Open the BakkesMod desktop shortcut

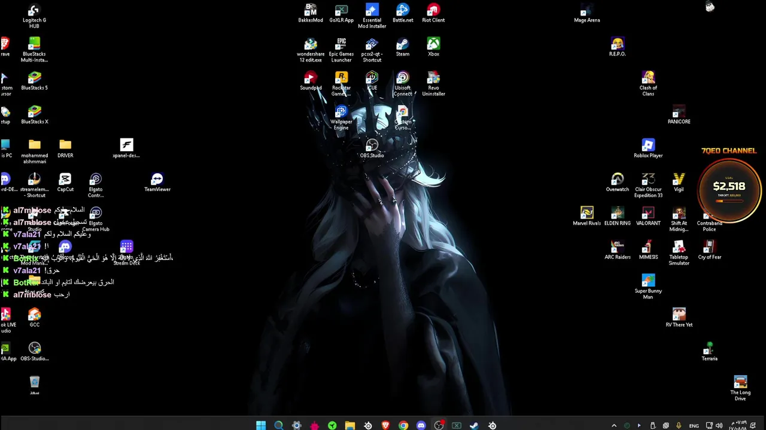tap(311, 13)
